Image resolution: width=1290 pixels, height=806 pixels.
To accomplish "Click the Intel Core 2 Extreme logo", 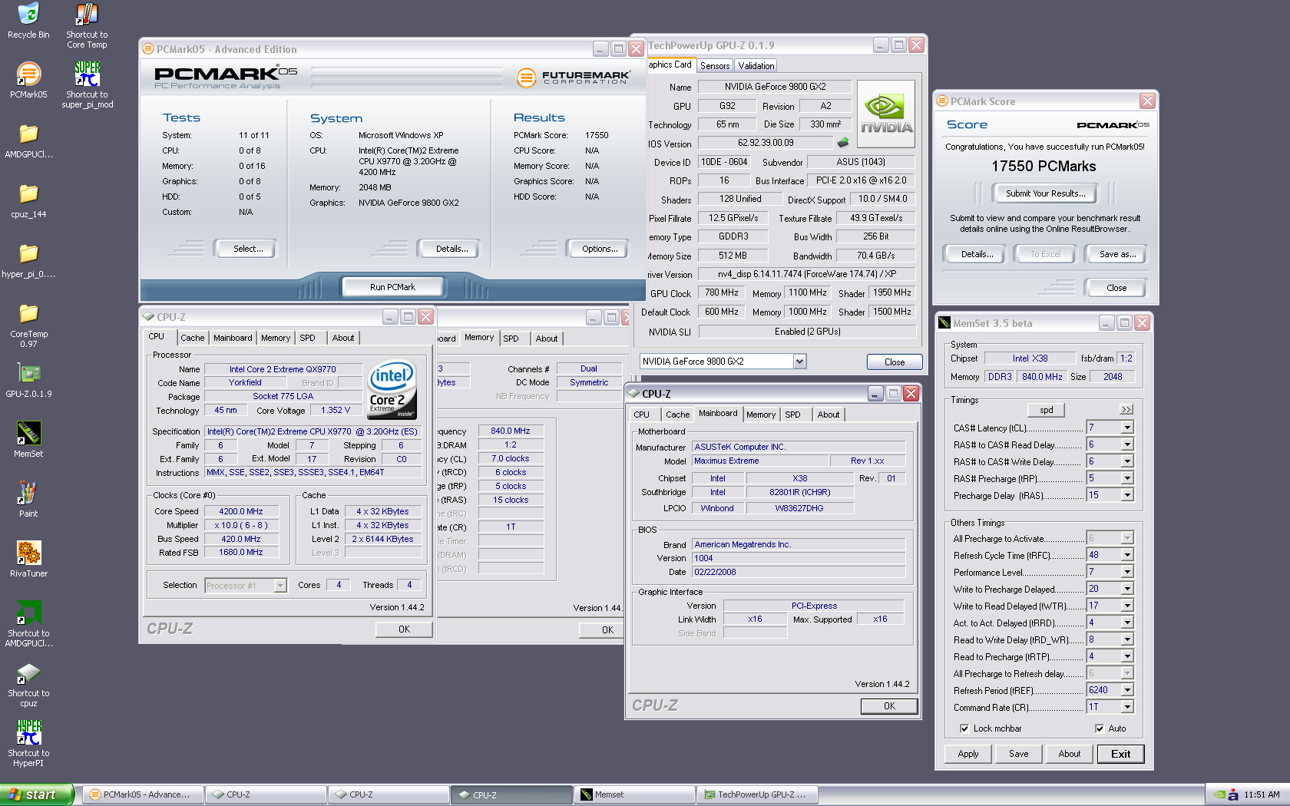I will tap(392, 389).
